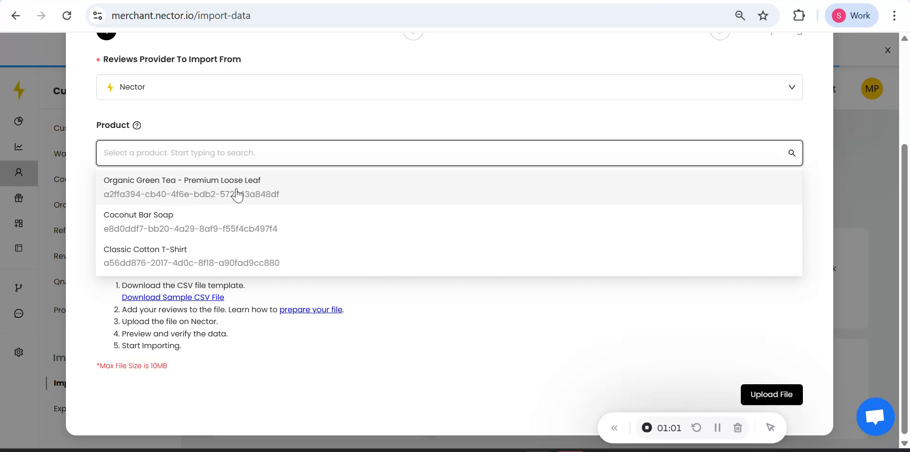Click the product search input field
Screen dimensions: 910x452
[427, 153]
